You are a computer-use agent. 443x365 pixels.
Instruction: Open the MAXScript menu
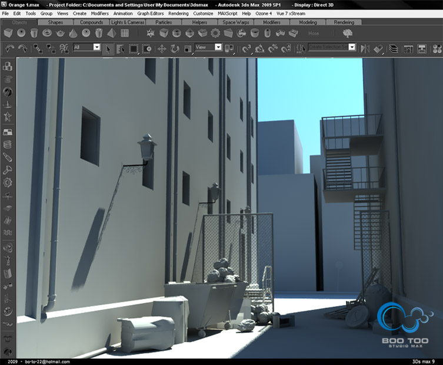point(228,13)
